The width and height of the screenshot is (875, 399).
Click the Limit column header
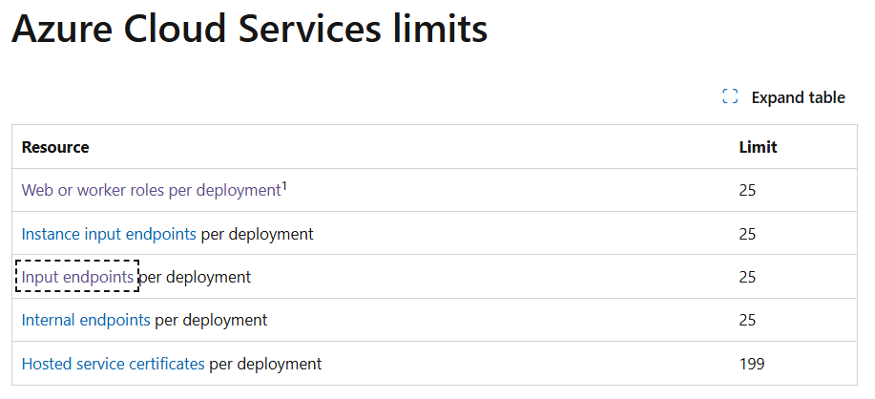pyautogui.click(x=758, y=147)
